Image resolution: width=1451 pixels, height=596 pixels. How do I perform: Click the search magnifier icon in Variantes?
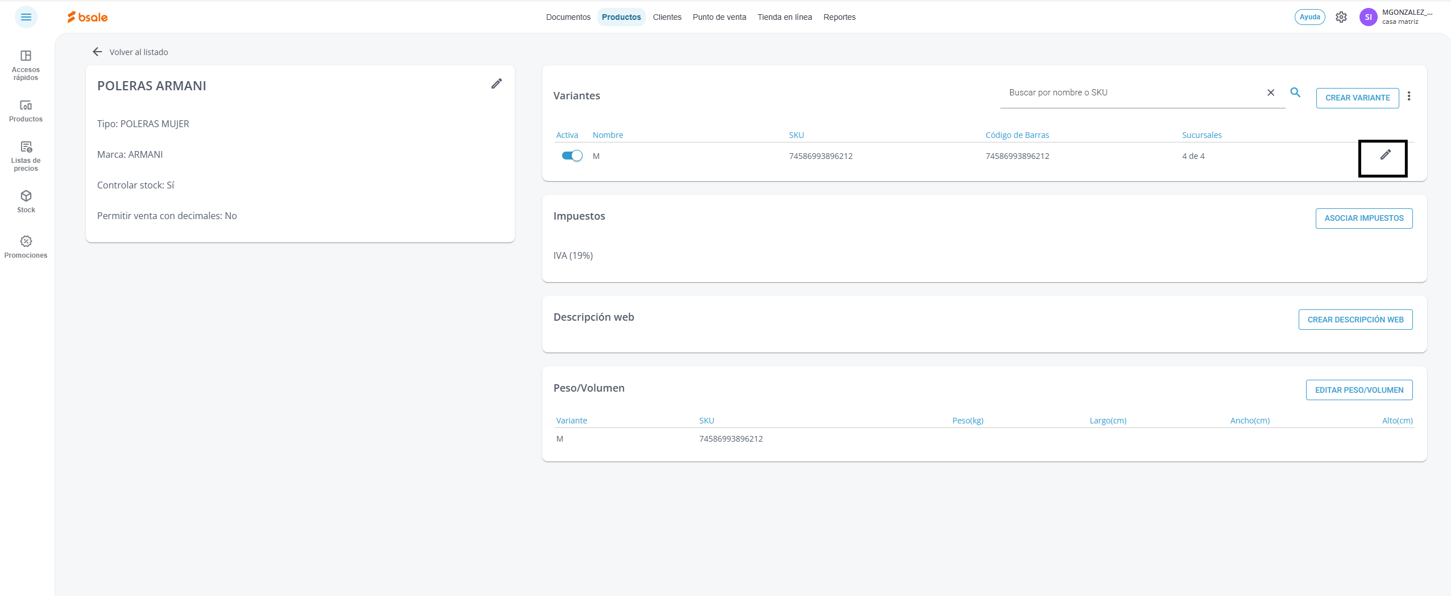pos(1295,92)
